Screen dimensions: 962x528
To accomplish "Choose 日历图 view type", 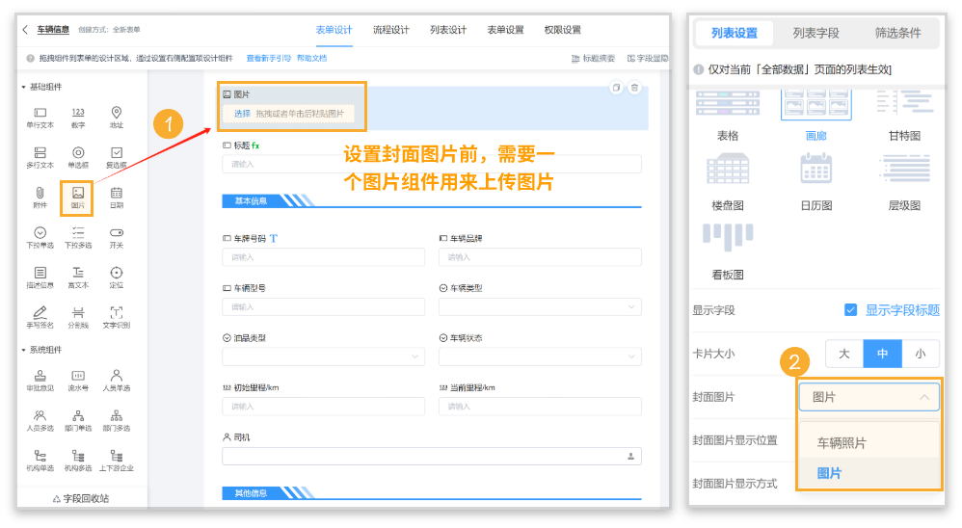I will pyautogui.click(x=816, y=182).
